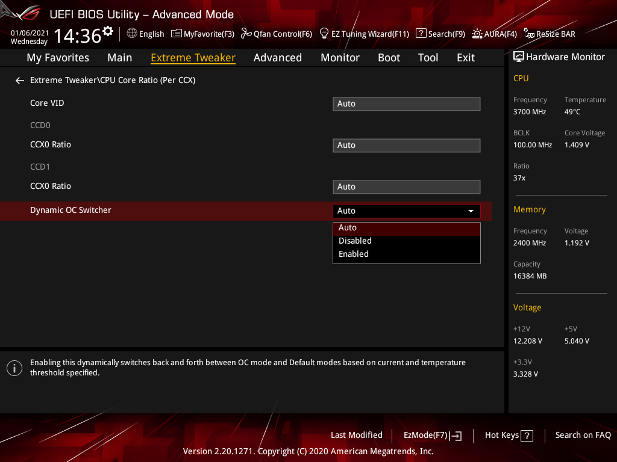Click the Core Voltage value 1.409 V

pyautogui.click(x=577, y=145)
